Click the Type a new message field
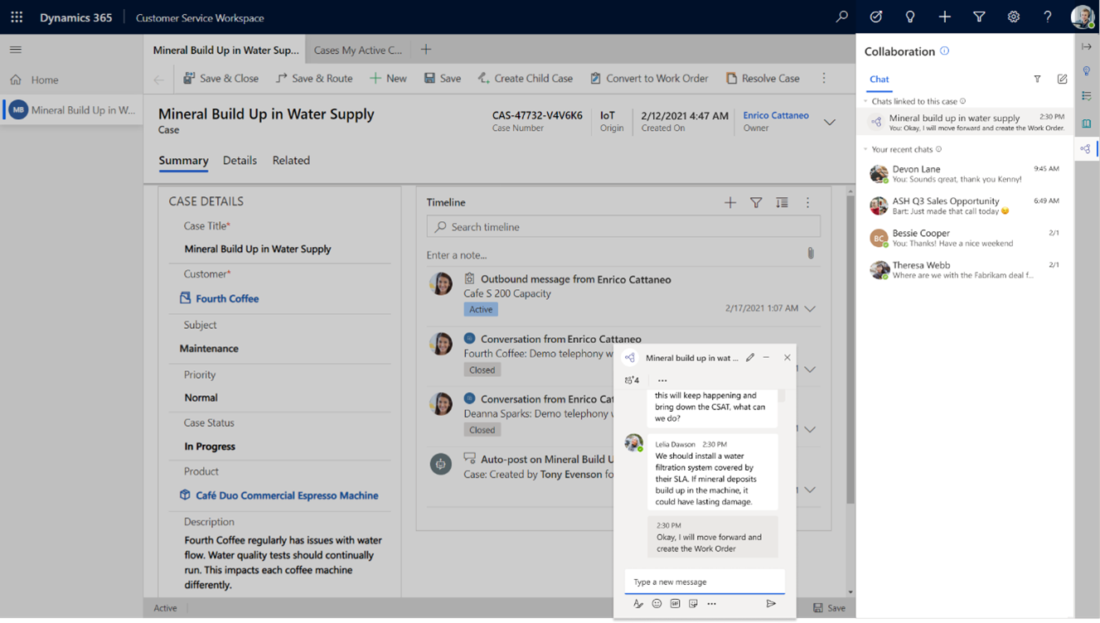The image size is (1100, 623). pos(705,582)
